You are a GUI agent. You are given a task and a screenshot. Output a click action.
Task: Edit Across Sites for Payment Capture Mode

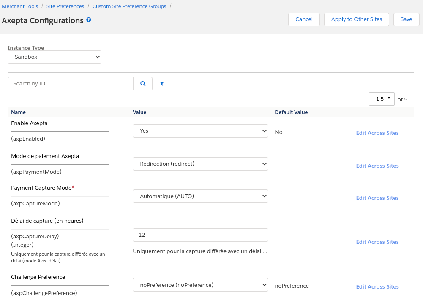tap(377, 198)
